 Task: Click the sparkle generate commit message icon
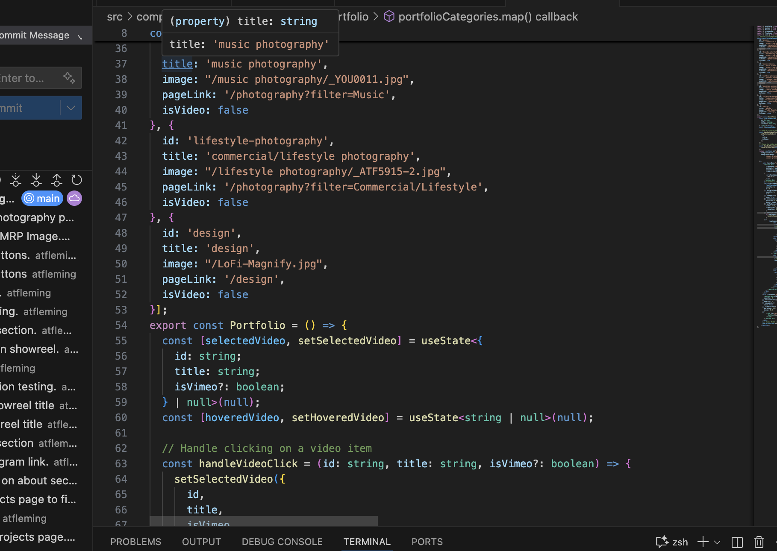pos(69,78)
